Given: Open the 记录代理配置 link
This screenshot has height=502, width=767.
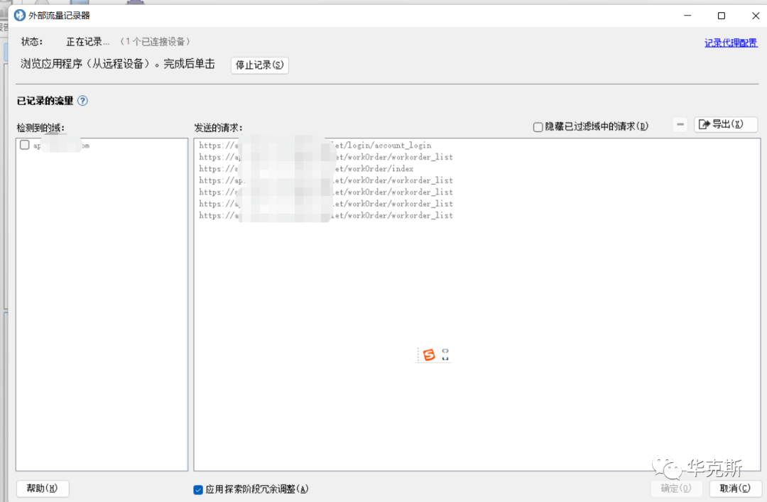Looking at the screenshot, I should click(x=730, y=43).
